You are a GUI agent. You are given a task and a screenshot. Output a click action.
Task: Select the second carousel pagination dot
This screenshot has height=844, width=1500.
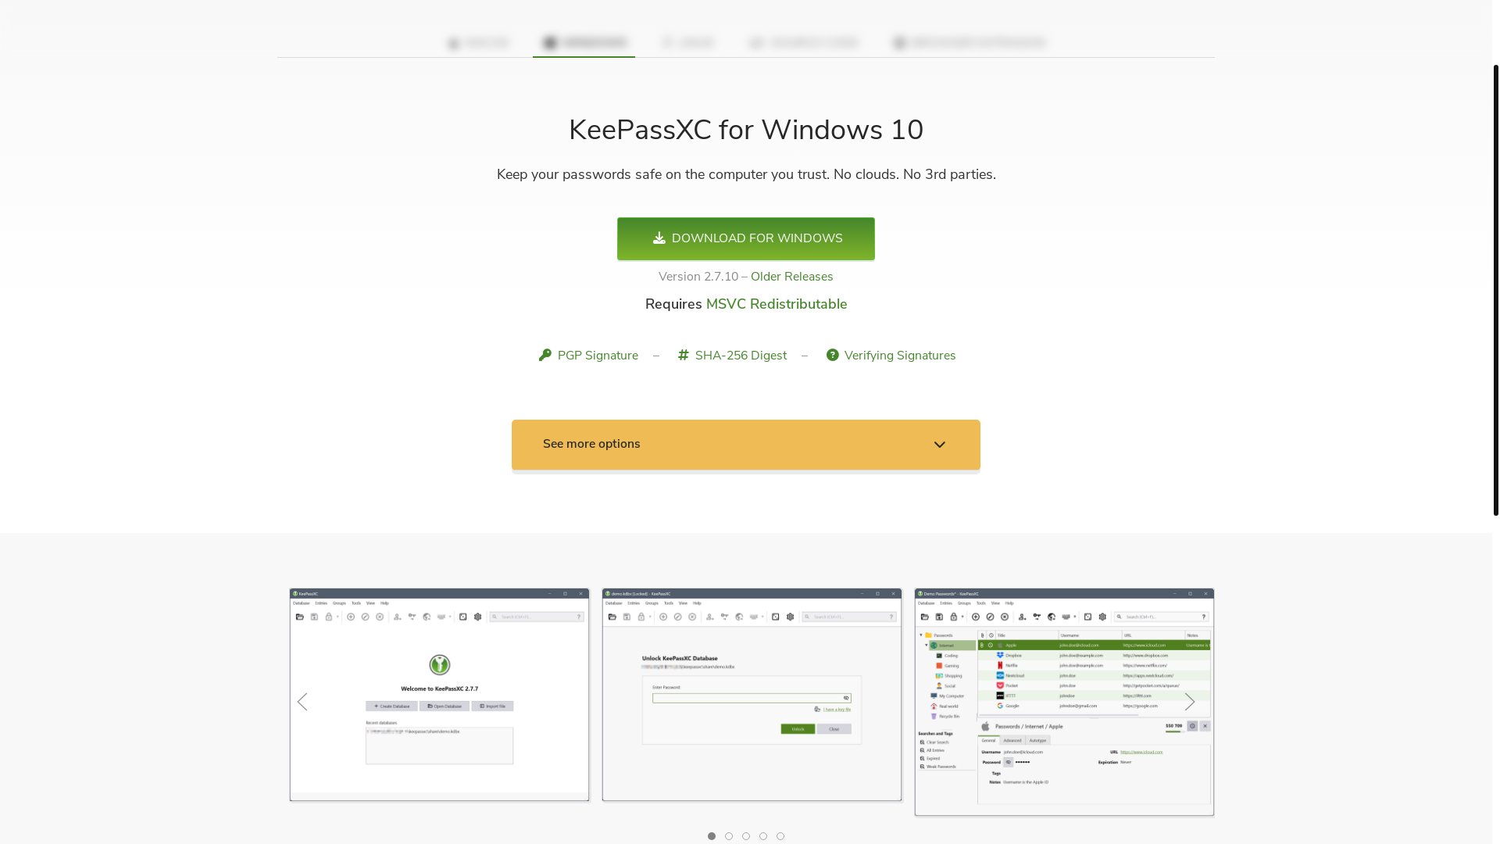(729, 836)
